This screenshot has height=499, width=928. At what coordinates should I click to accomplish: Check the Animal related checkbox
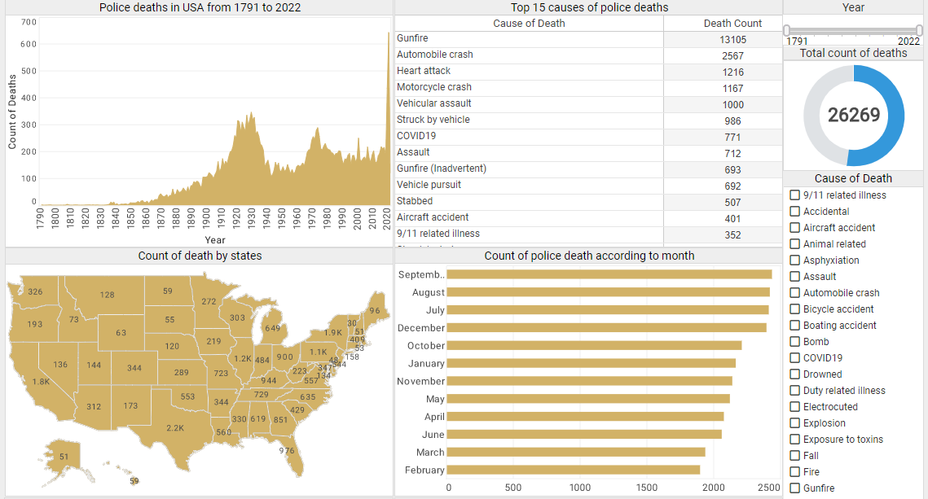(x=794, y=244)
